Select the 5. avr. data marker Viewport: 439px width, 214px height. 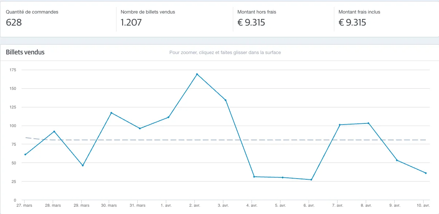(x=283, y=177)
